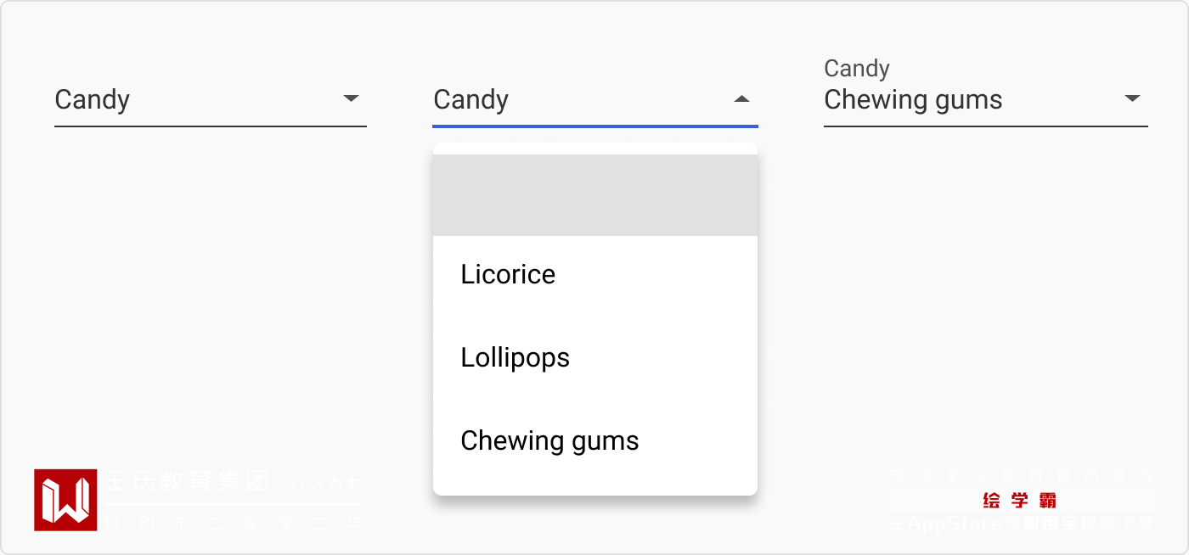Click the watermark text line beneath 王氏教育集团

[234, 524]
